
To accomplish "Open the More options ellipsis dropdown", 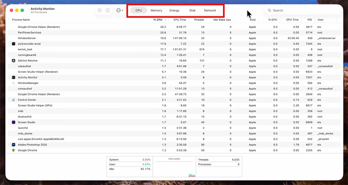I will pyautogui.click(x=120, y=11).
